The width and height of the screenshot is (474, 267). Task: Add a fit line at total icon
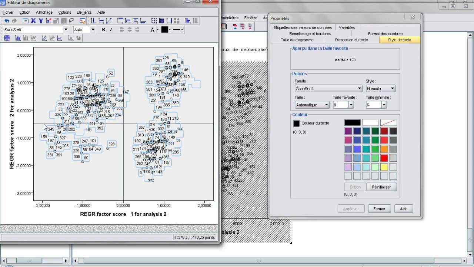[x=109, y=21]
